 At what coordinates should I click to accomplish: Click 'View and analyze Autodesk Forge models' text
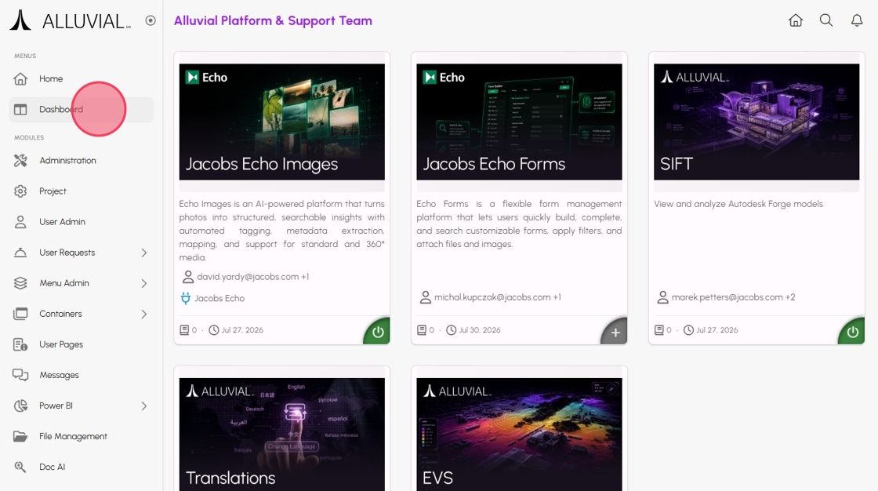tap(738, 204)
